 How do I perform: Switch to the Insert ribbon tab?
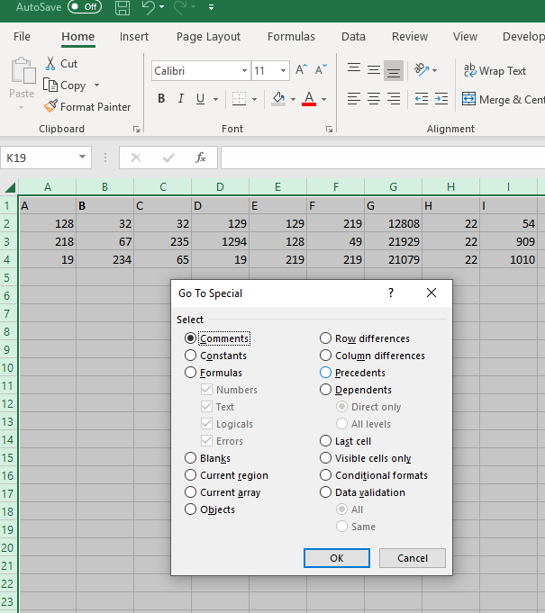(134, 37)
